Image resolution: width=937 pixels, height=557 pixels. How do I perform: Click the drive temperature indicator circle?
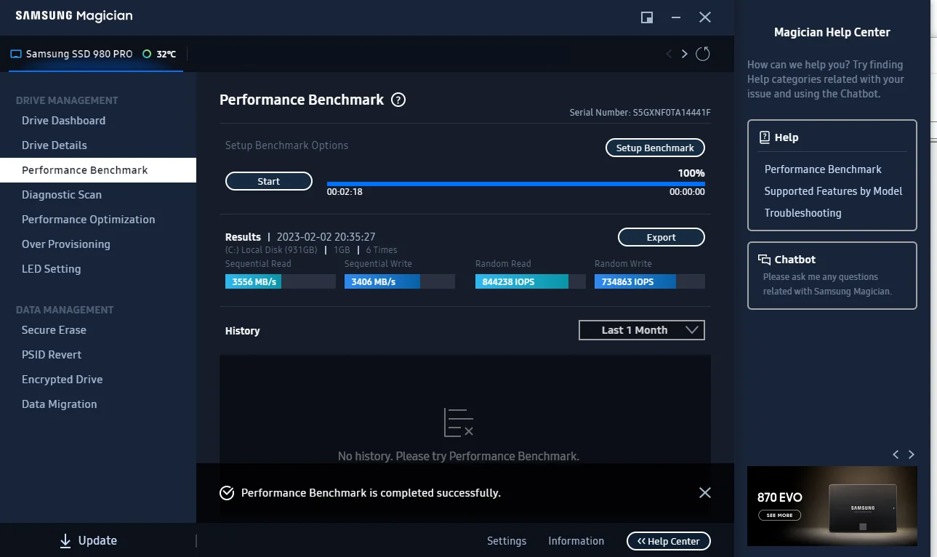point(147,54)
